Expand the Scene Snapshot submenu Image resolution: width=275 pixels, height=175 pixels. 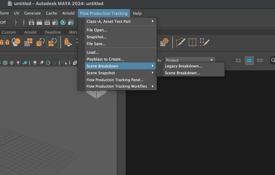(x=121, y=73)
